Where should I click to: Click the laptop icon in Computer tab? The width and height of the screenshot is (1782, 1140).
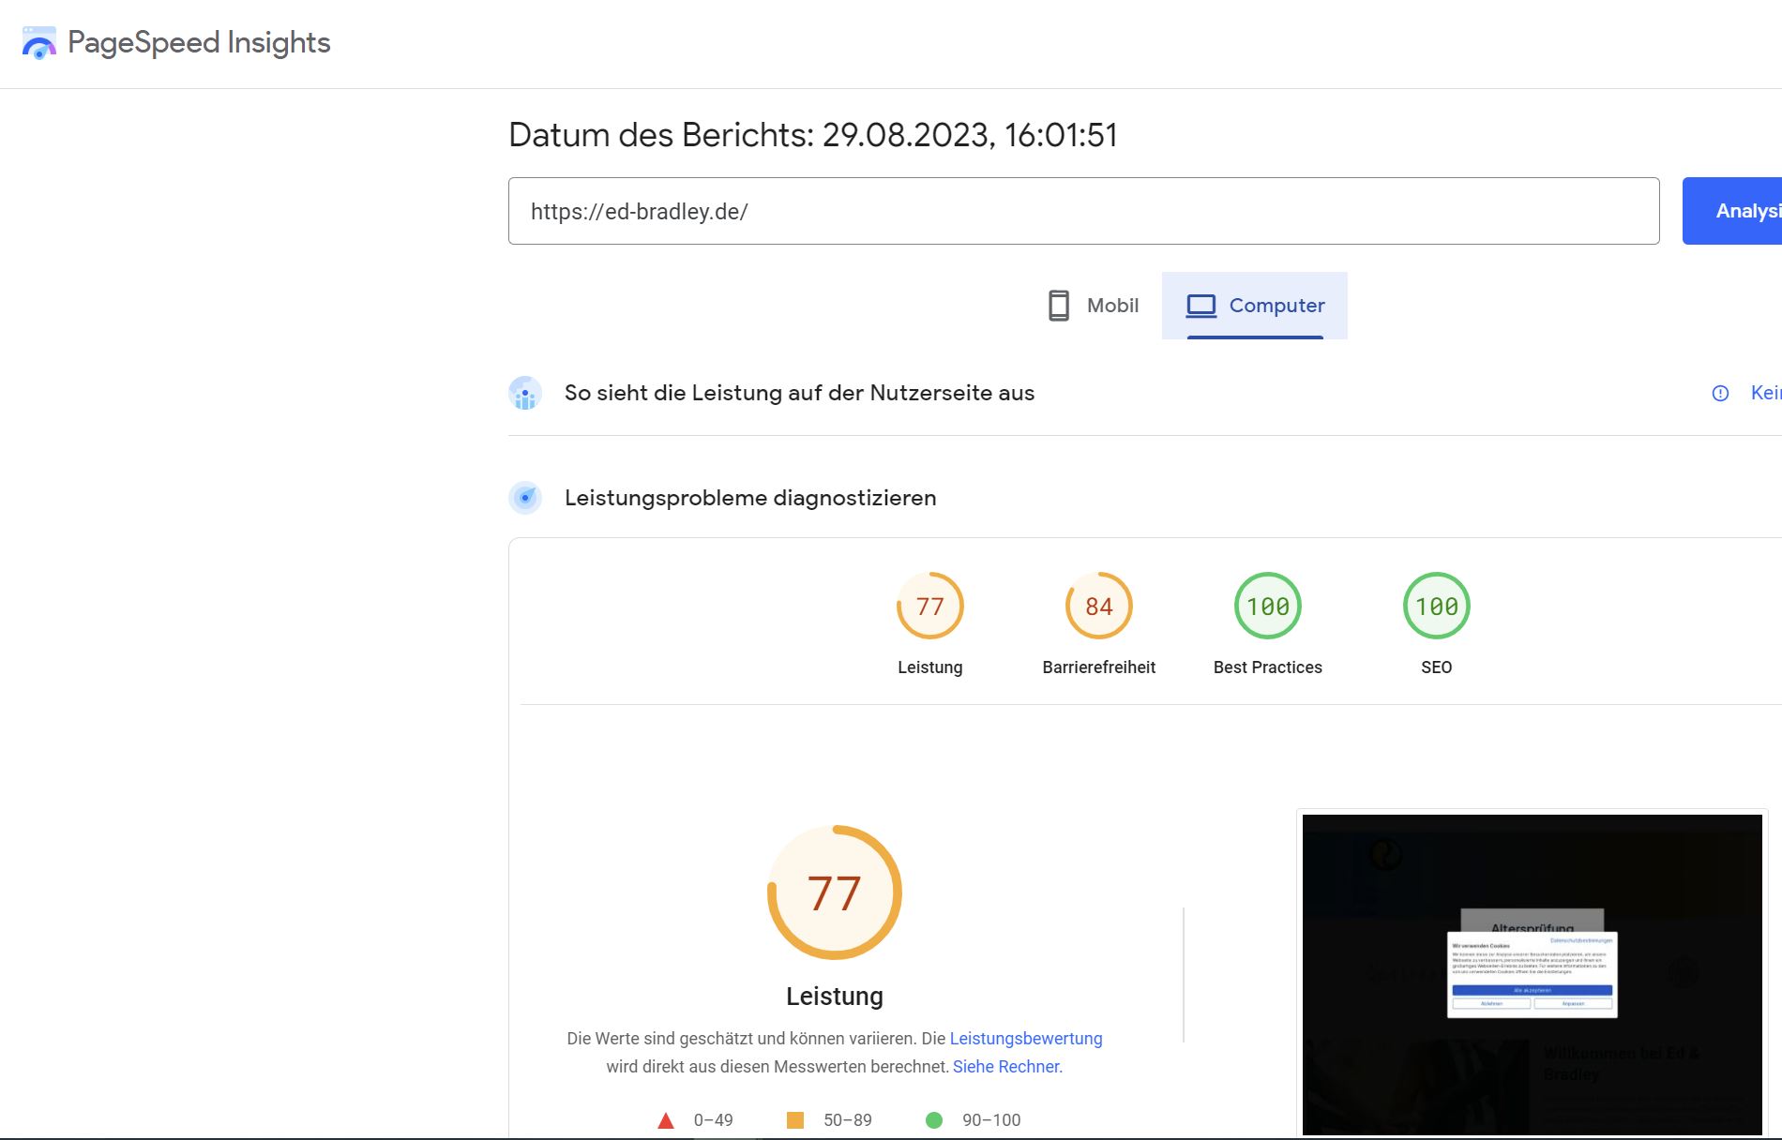tap(1201, 306)
